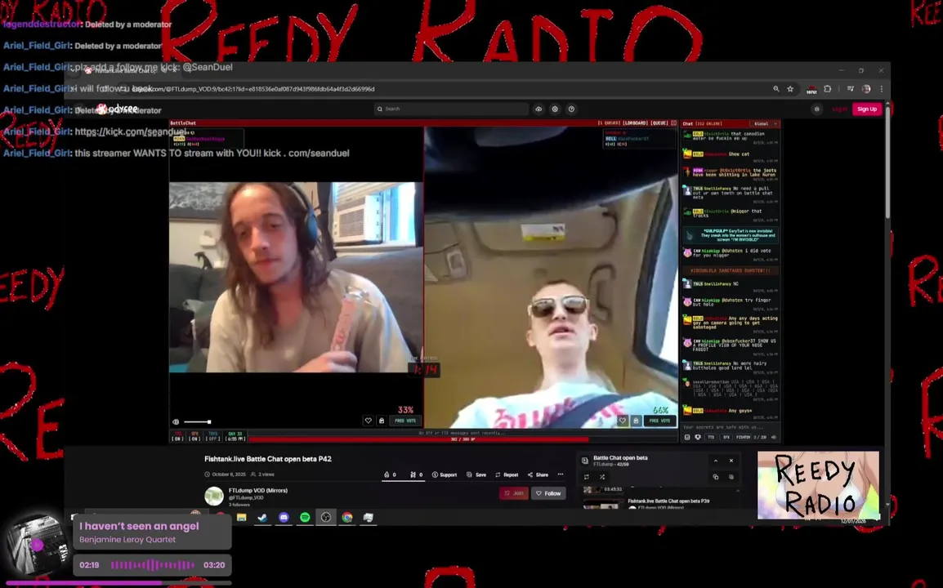The image size is (943, 588).
Task: Click the Repost button
Action: (507, 474)
